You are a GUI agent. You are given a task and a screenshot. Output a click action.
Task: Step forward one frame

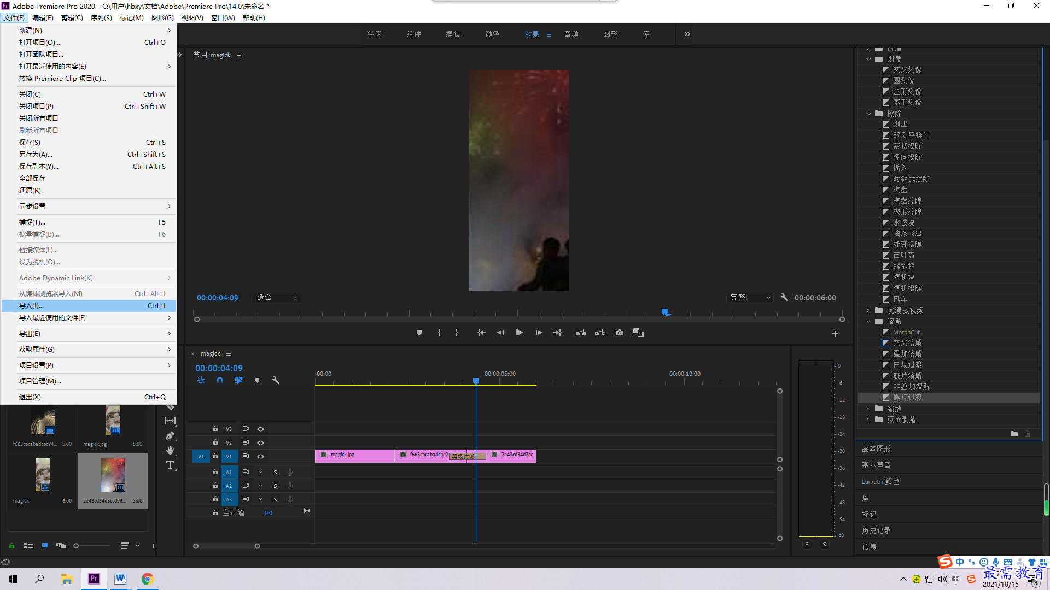pyautogui.click(x=539, y=333)
